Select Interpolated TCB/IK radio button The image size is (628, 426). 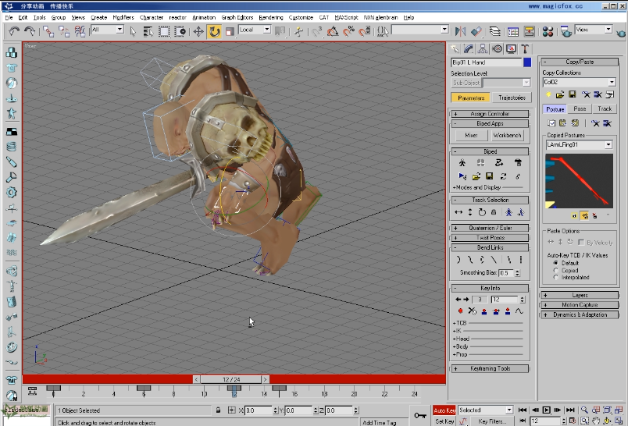point(555,277)
